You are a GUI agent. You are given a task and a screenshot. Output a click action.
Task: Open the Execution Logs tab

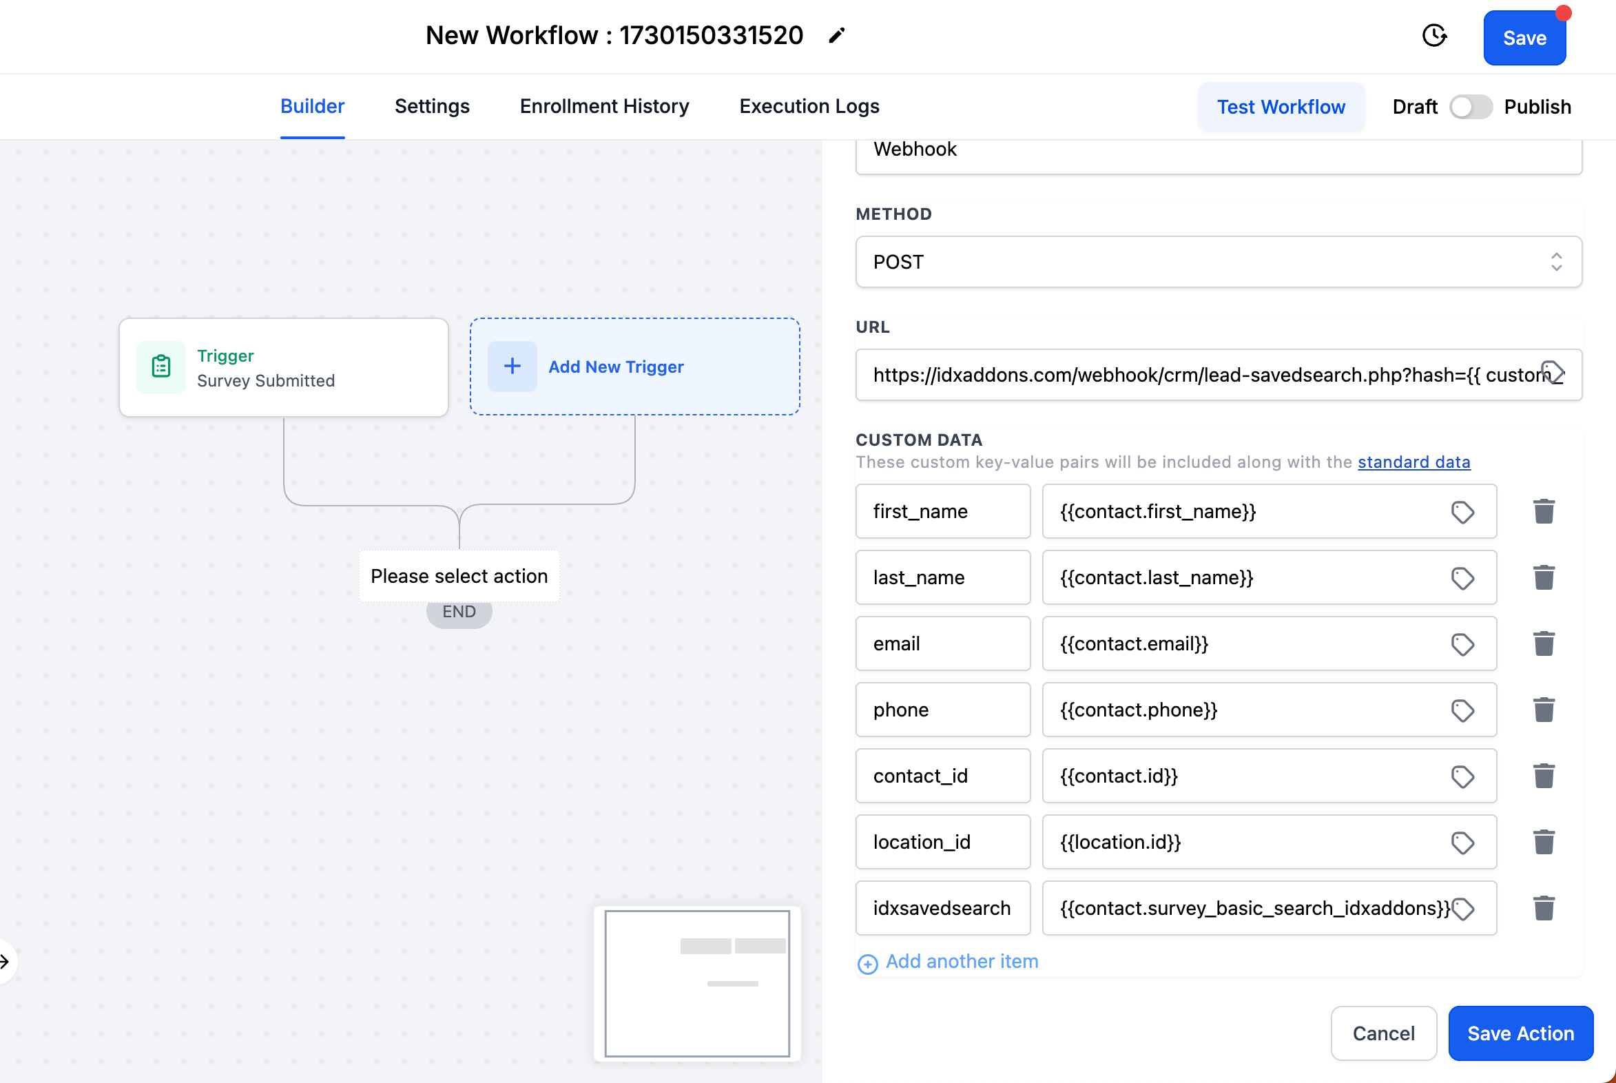[809, 106]
